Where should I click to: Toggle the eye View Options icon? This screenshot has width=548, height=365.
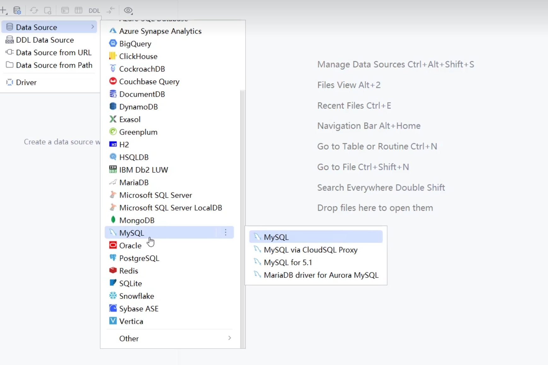pyautogui.click(x=128, y=10)
